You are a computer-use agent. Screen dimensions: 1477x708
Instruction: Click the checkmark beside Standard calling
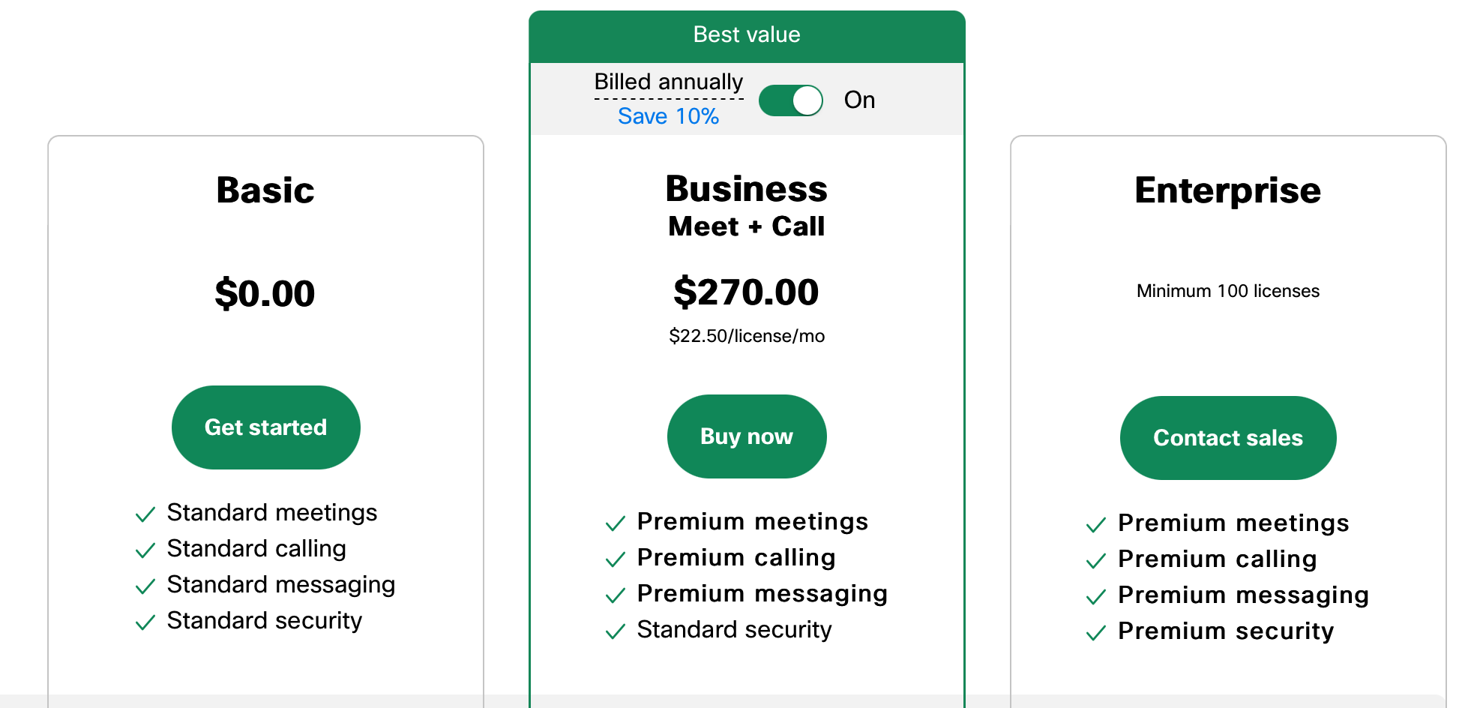pos(144,550)
